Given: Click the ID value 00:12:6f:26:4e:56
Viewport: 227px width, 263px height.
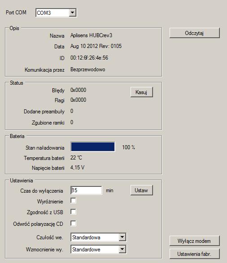Looking at the screenshot, I should (x=89, y=58).
